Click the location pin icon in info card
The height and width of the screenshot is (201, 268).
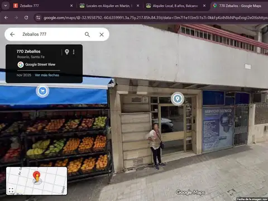pos(67,52)
